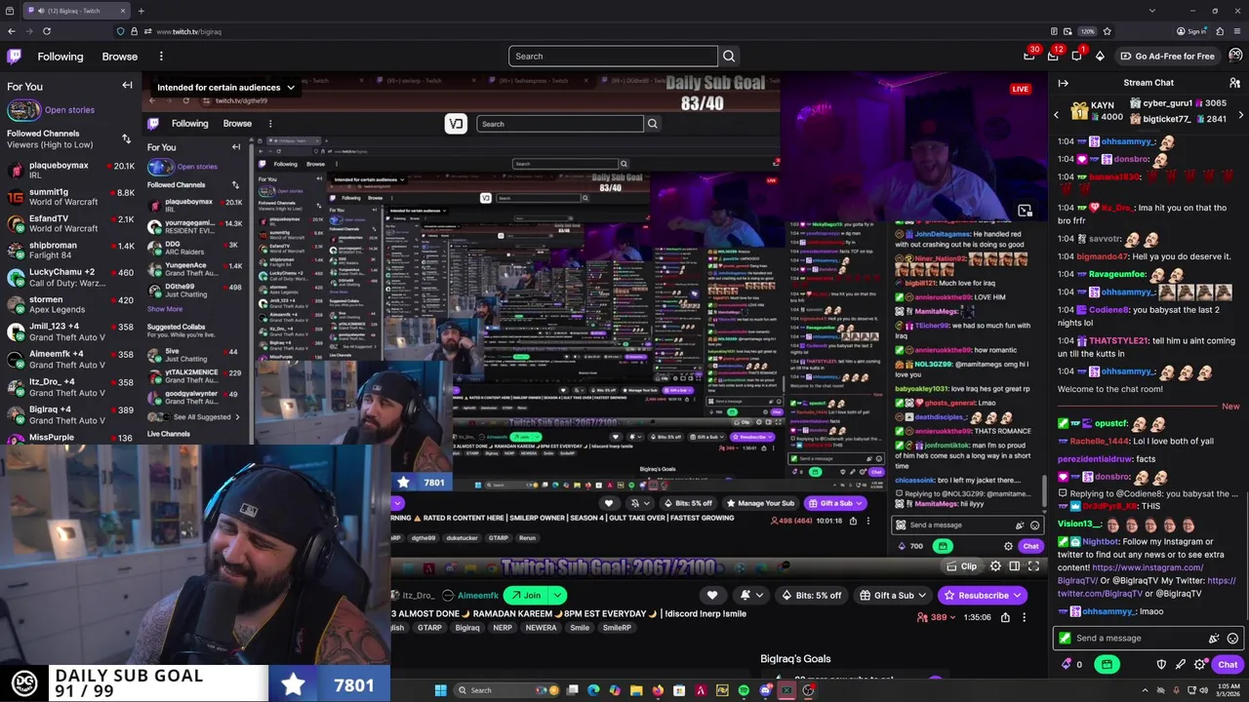Open the user avatar menu

coord(1235,56)
